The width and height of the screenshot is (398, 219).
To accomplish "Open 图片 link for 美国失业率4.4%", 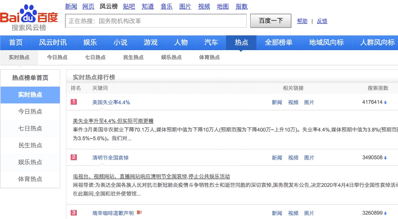I will coord(309,102).
